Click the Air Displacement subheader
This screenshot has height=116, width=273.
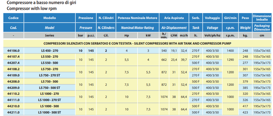[174, 28]
